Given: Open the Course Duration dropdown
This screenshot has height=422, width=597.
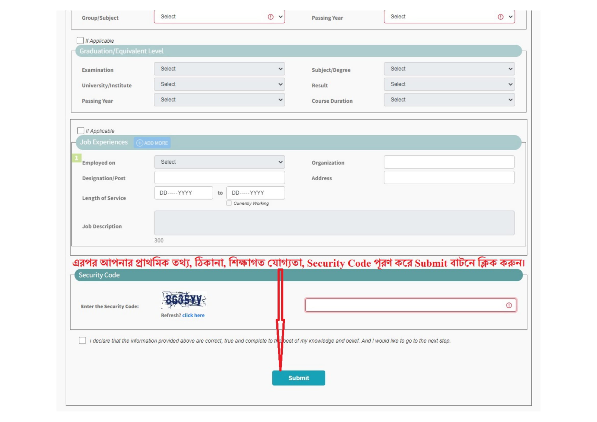Looking at the screenshot, I should coord(449,100).
